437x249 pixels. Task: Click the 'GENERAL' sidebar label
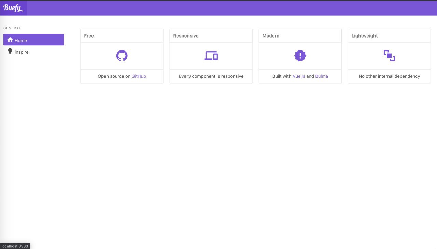(12, 28)
